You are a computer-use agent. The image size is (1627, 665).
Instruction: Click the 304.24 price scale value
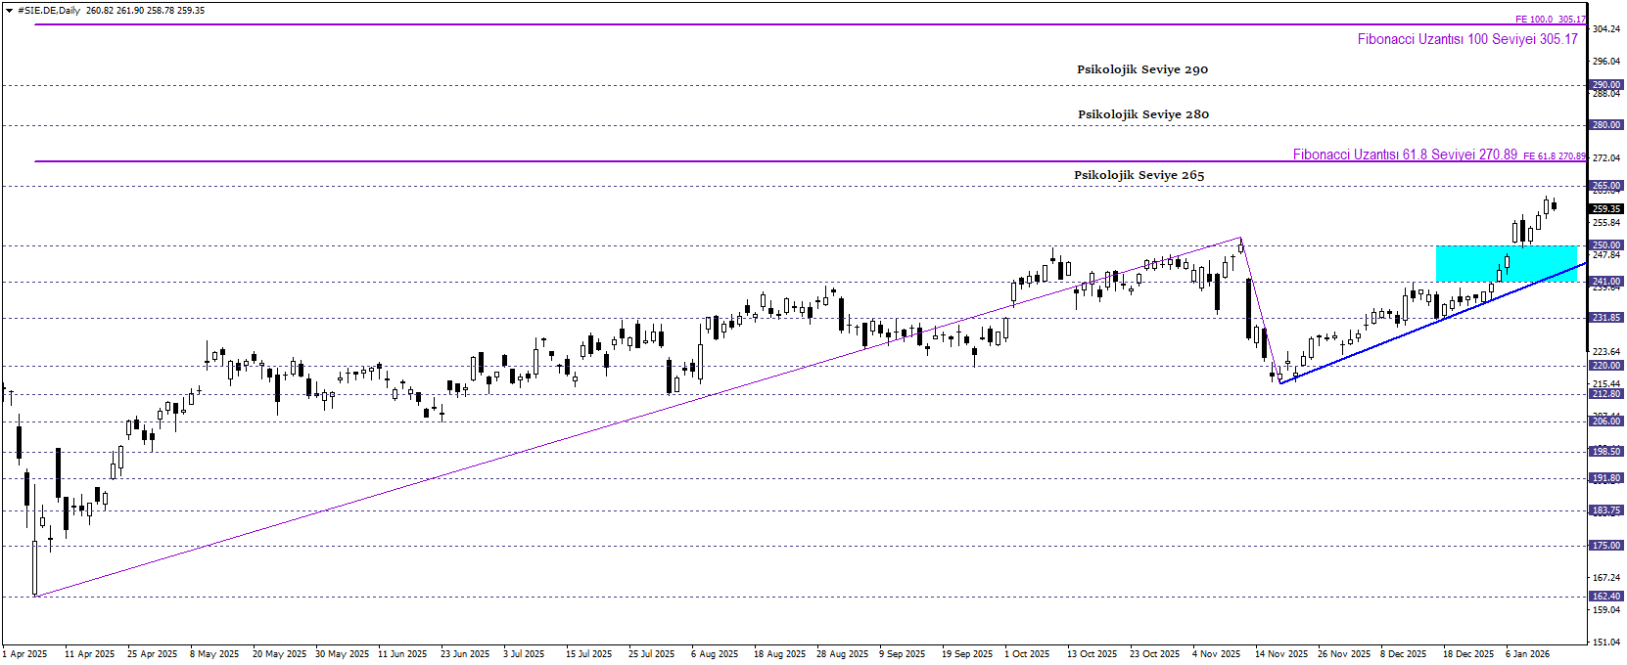pyautogui.click(x=1606, y=29)
